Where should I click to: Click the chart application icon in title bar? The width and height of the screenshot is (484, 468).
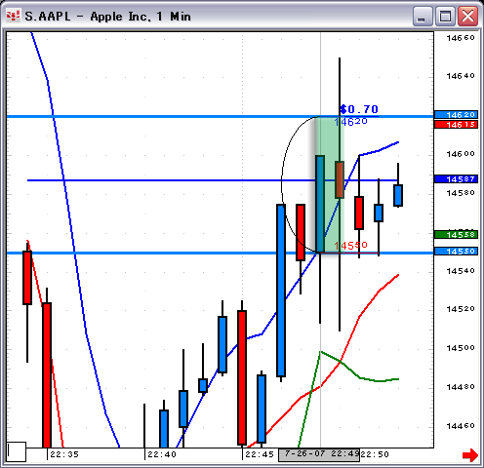pyautogui.click(x=14, y=16)
